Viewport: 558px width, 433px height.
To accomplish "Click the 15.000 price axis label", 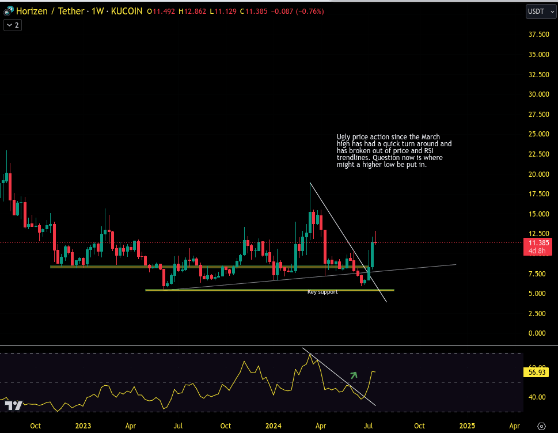I will 538,214.
